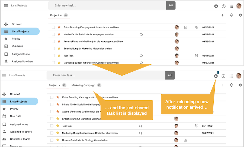The height and width of the screenshot is (147, 244).
Task: Tick checkbox for Unsere Social Media Strategy überarbeiten
Action: 52,140
